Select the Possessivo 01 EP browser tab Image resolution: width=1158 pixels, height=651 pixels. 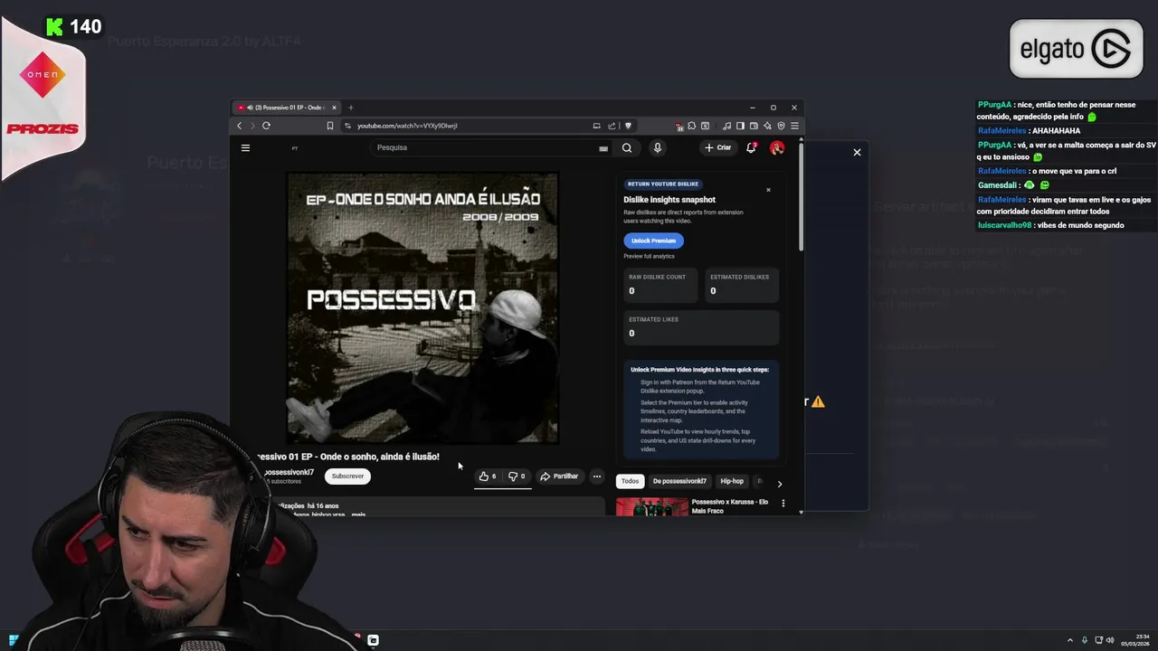pos(286,108)
